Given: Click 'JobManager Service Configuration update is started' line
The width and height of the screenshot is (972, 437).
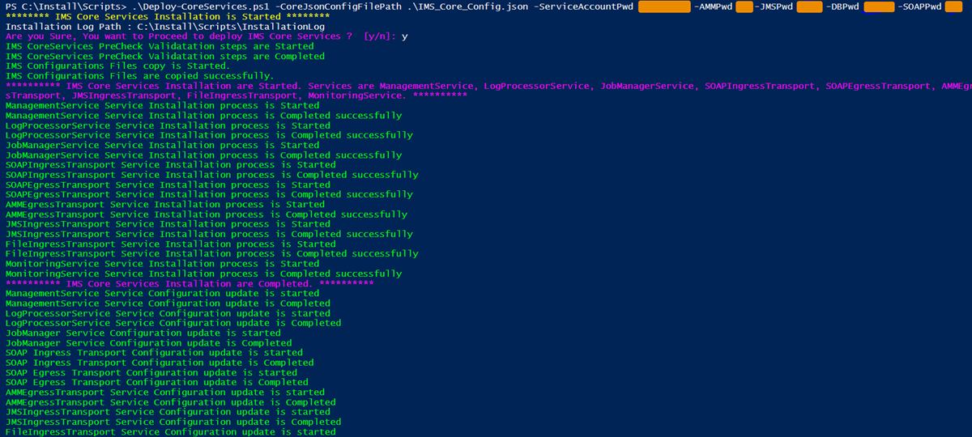Looking at the screenshot, I should click(x=143, y=333).
